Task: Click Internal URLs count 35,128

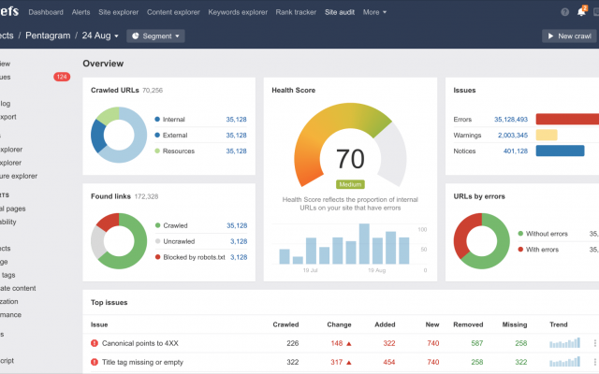Action: click(236, 120)
